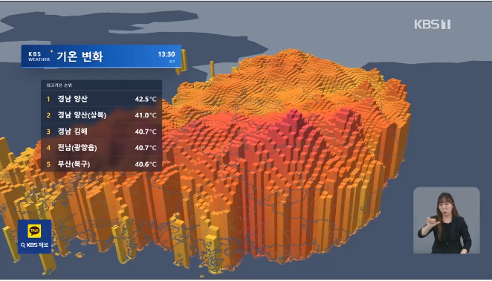Click the KBS1 channel logo
The image size is (492, 281).
(x=433, y=25)
